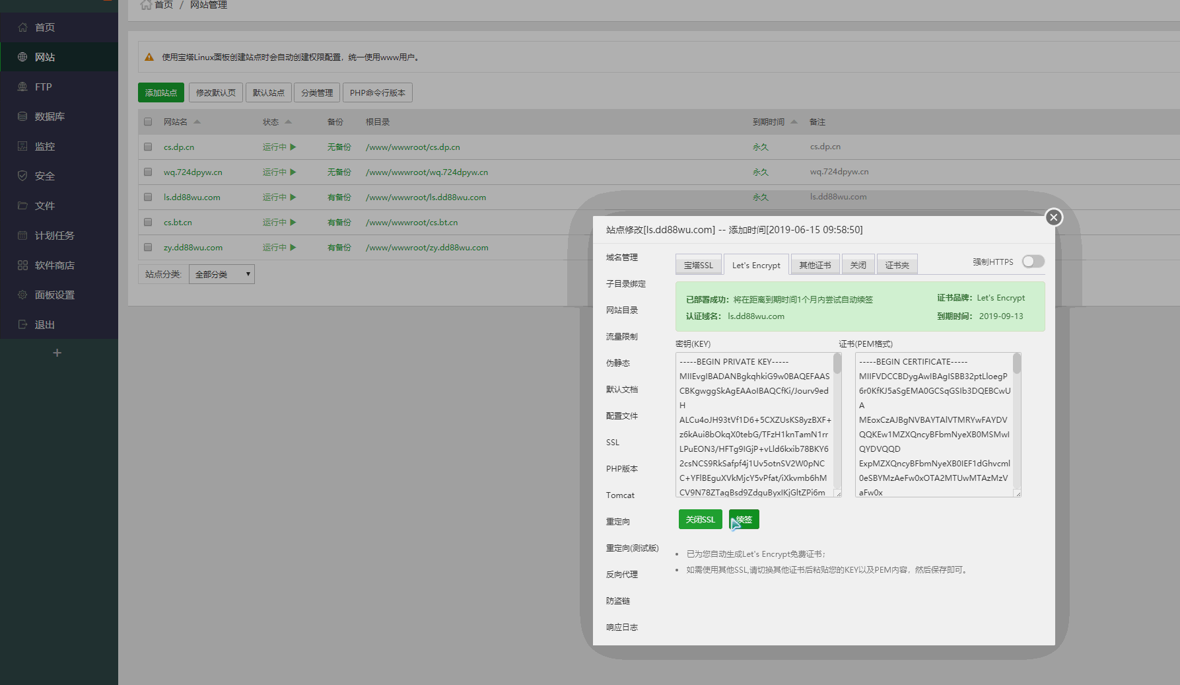Tick the select-all checkbox in table header

pos(148,122)
